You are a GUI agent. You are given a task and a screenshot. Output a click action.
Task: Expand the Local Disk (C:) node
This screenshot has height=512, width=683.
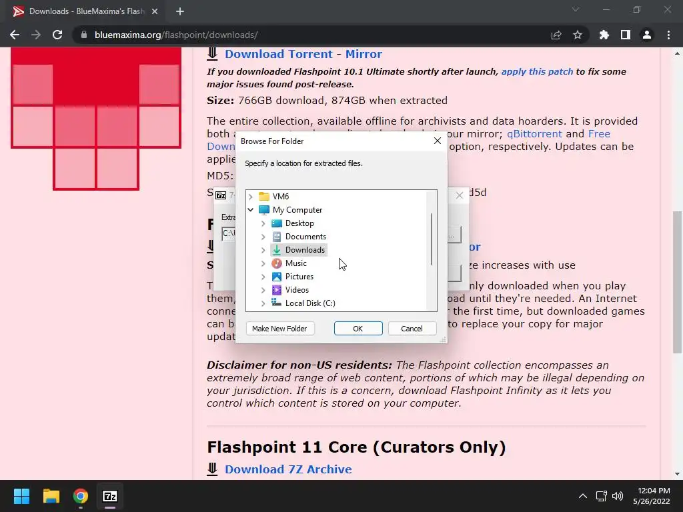(263, 303)
